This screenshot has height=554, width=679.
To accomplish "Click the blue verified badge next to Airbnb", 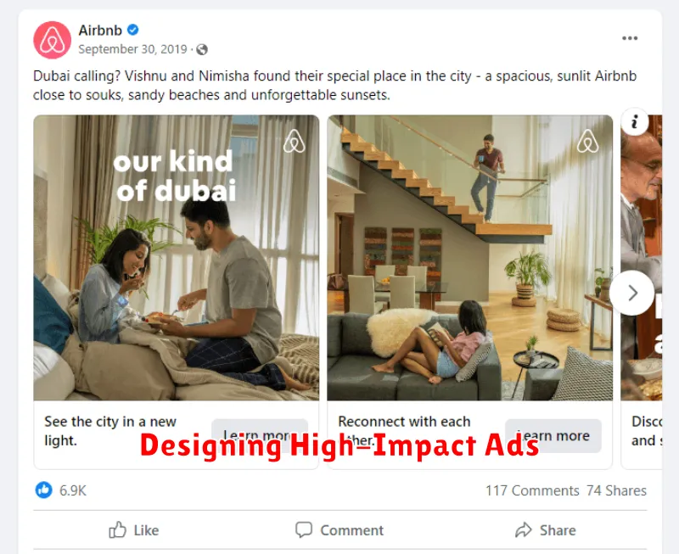I will coord(133,30).
